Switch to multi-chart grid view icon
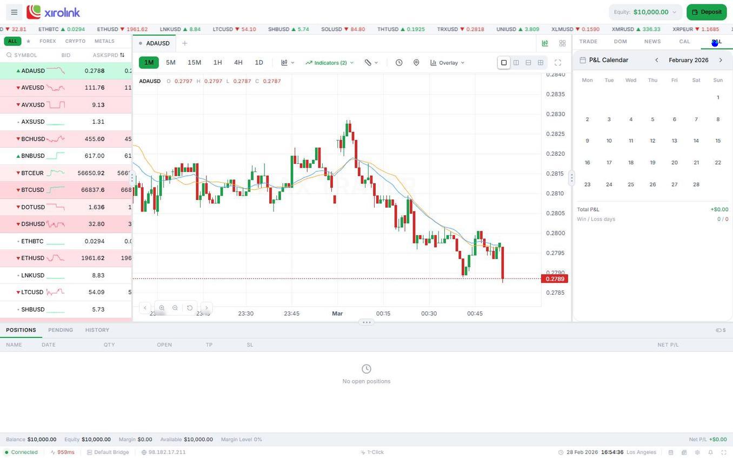 [x=562, y=43]
